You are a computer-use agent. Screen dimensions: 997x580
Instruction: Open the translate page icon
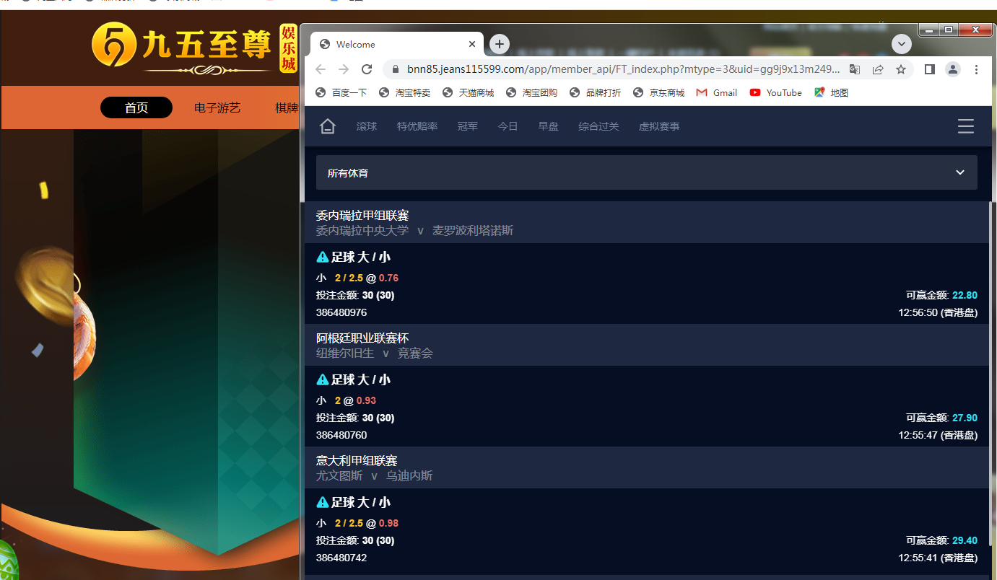pyautogui.click(x=855, y=69)
